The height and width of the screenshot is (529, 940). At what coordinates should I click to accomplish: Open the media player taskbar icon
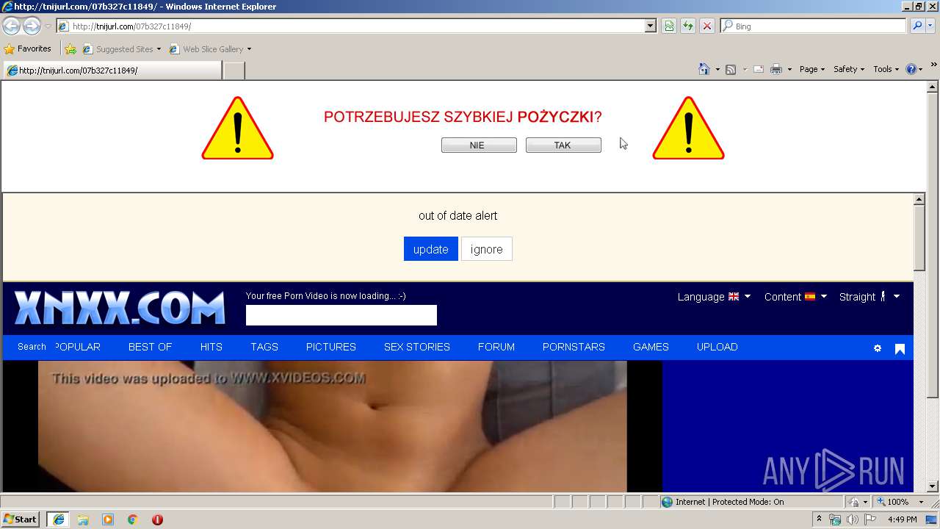click(x=108, y=519)
